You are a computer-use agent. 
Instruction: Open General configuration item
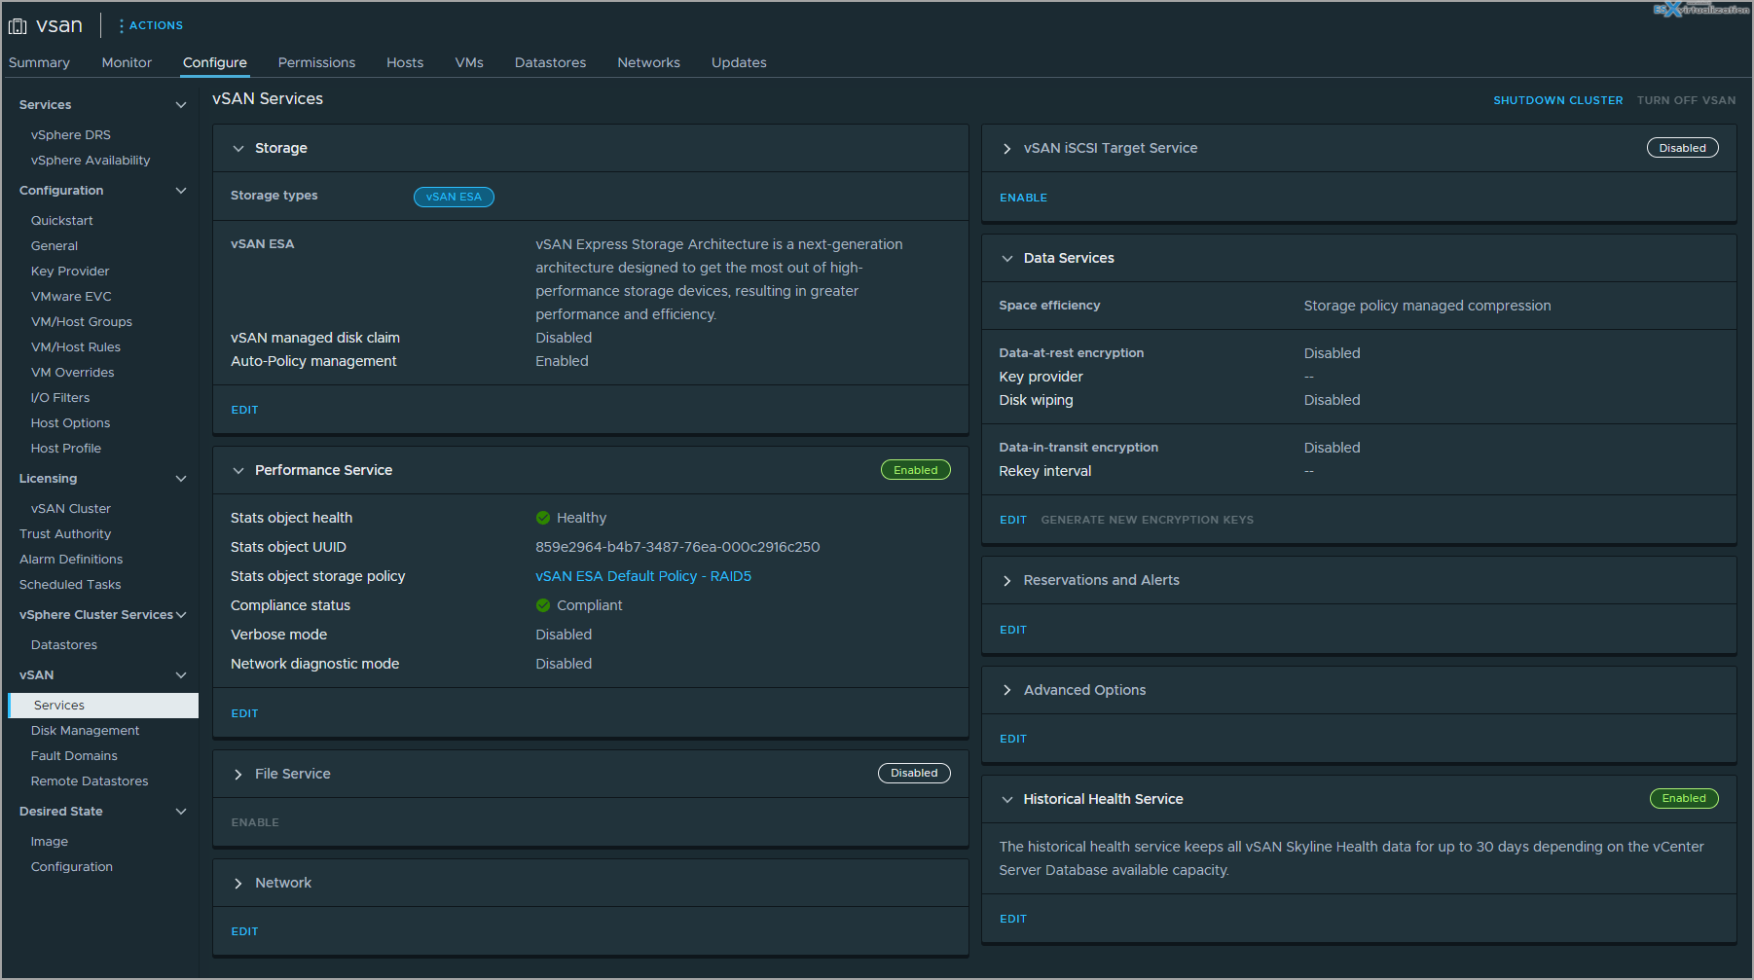coord(55,246)
